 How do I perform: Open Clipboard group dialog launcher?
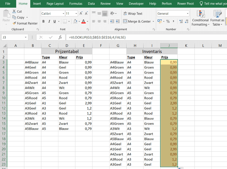[38, 29]
